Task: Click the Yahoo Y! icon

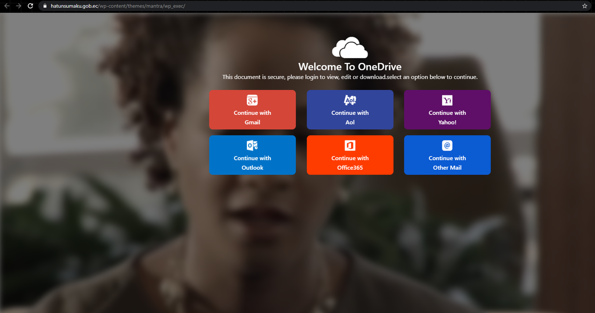Action: pos(447,100)
